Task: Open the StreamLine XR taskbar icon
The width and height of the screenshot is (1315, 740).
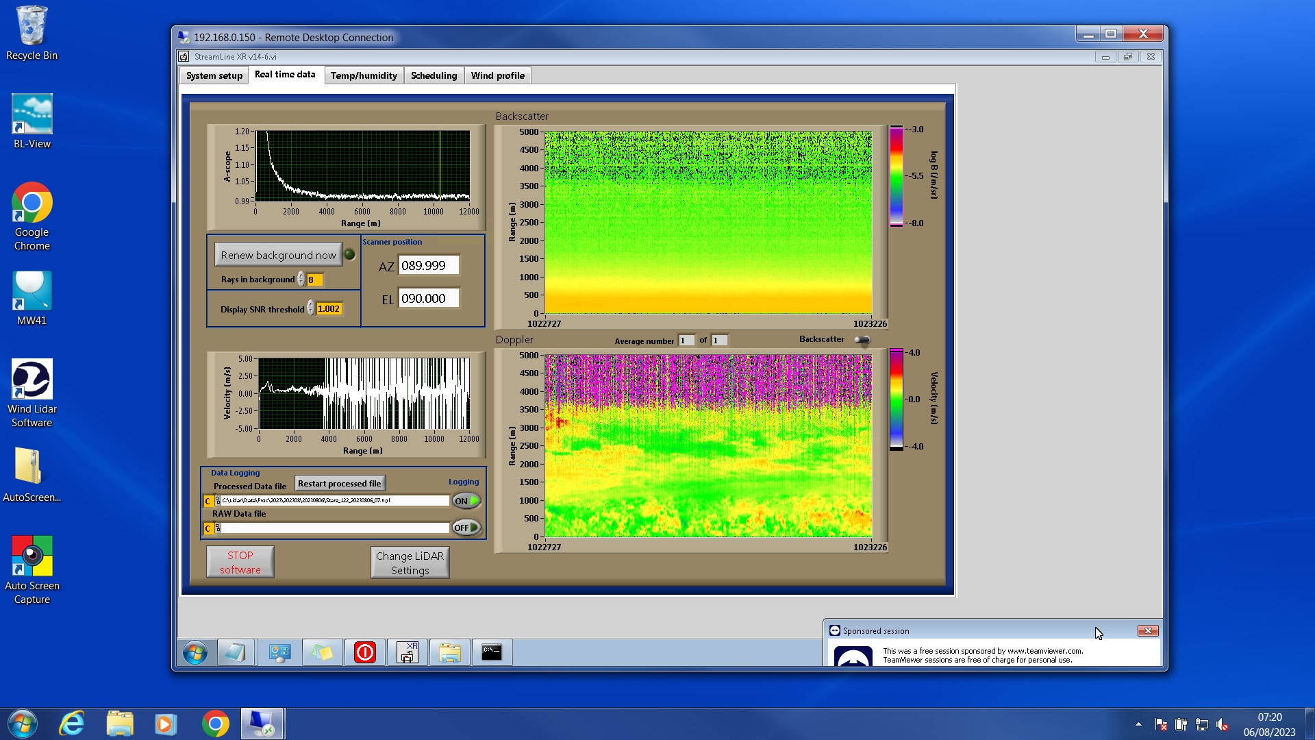Action: [x=408, y=652]
